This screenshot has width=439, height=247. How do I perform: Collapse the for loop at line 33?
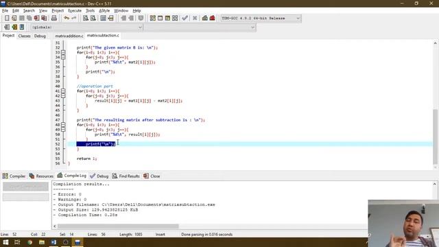click(63, 52)
